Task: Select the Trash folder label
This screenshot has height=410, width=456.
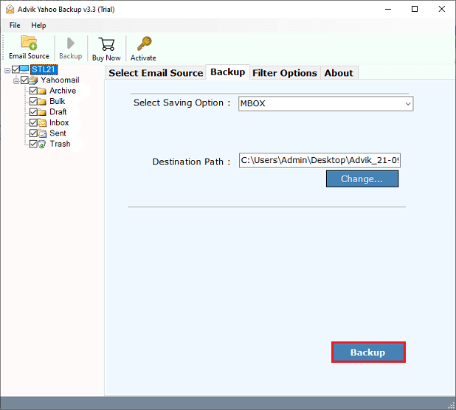Action: tap(61, 144)
